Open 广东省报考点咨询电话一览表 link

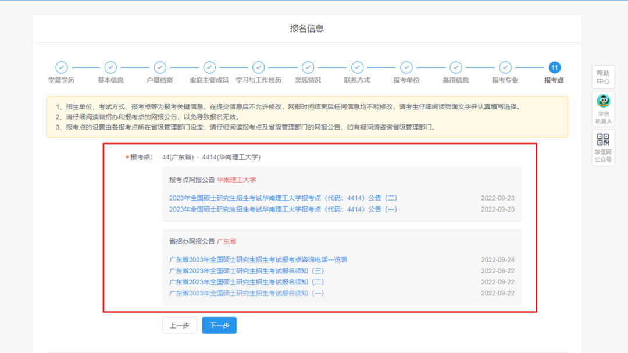click(x=258, y=260)
